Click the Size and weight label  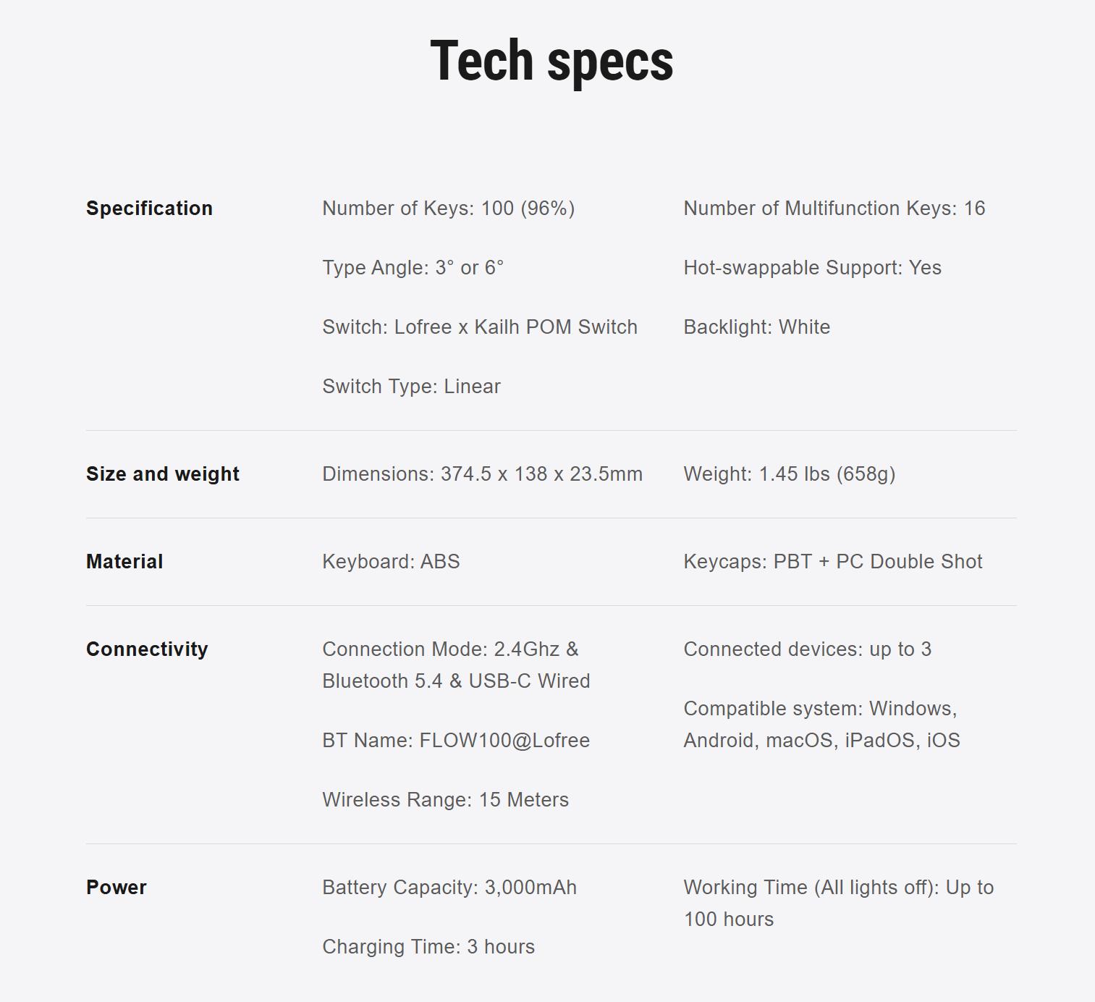163,474
